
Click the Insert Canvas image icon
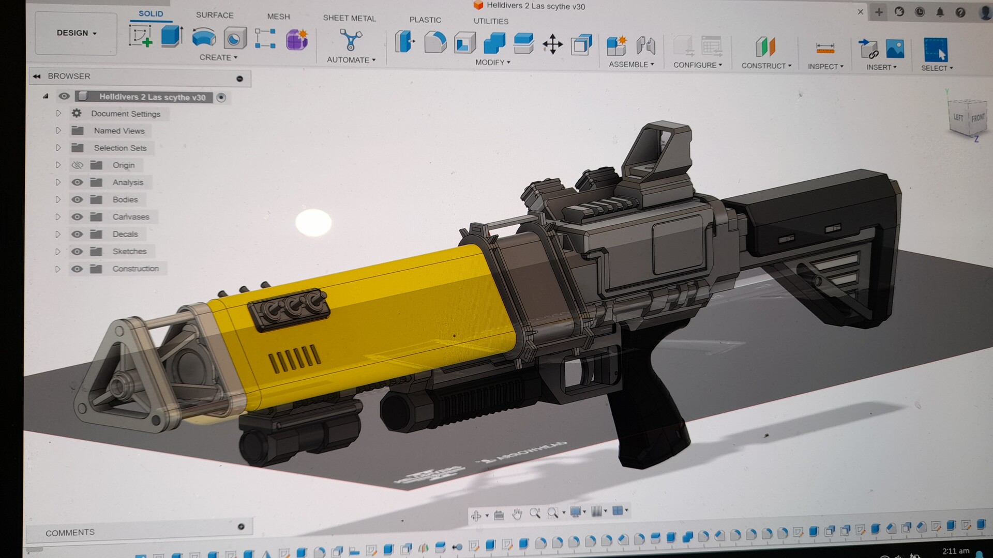[x=895, y=49]
